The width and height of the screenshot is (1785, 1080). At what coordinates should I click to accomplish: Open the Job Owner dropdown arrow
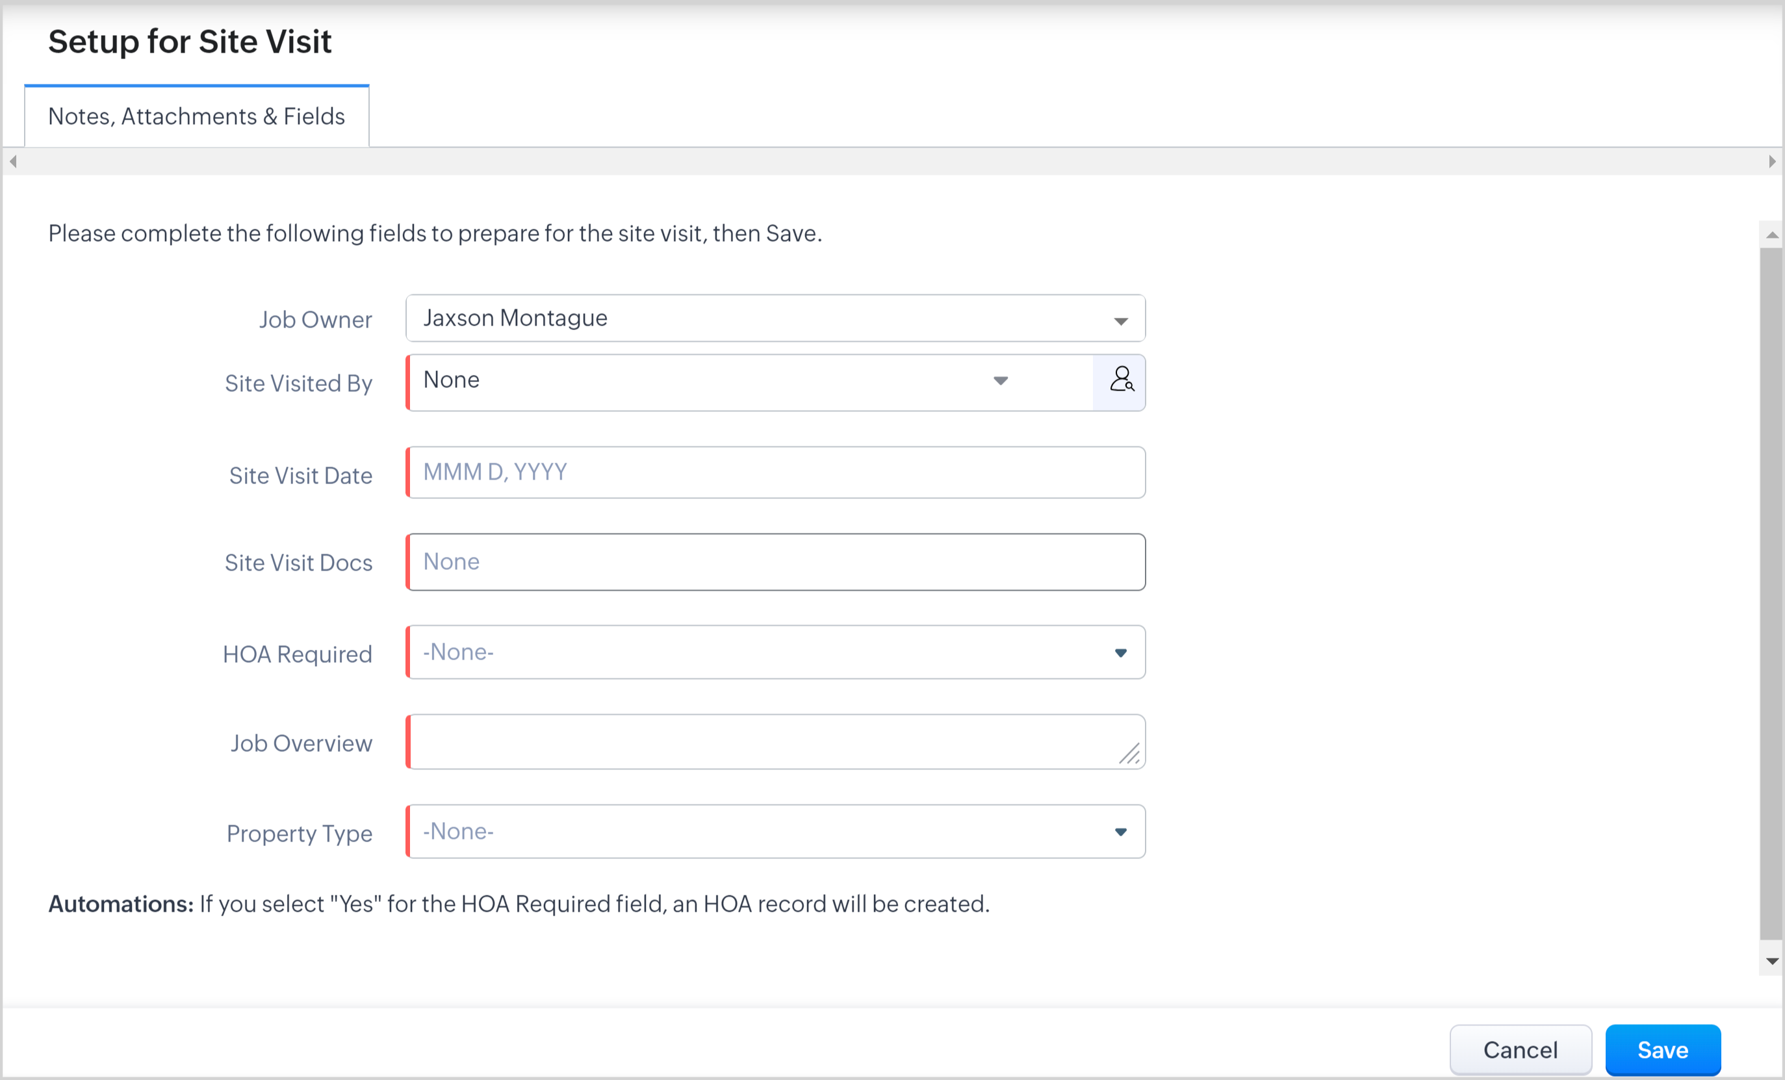tap(1121, 321)
